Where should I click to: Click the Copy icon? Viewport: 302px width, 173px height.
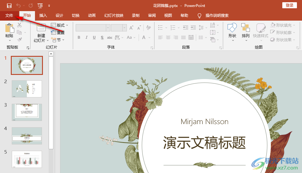coord(19,32)
